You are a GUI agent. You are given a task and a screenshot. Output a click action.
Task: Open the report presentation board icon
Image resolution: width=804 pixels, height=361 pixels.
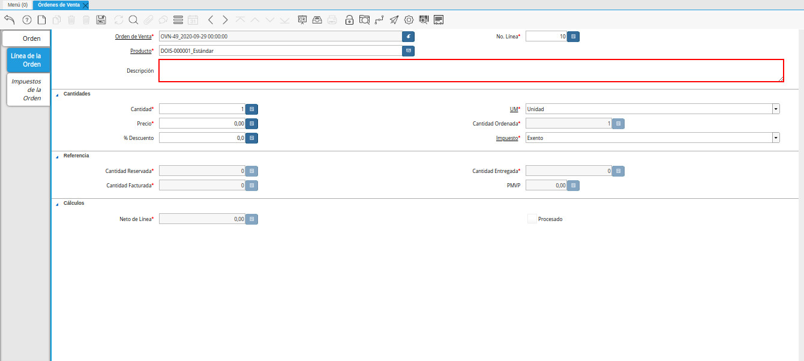click(x=302, y=20)
